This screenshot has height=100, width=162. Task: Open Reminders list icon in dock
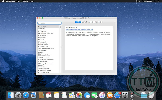tap(64, 95)
